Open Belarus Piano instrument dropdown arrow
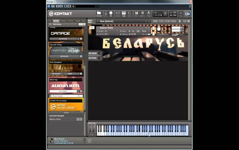Viewport: 239px width, 150px height. 98,28
